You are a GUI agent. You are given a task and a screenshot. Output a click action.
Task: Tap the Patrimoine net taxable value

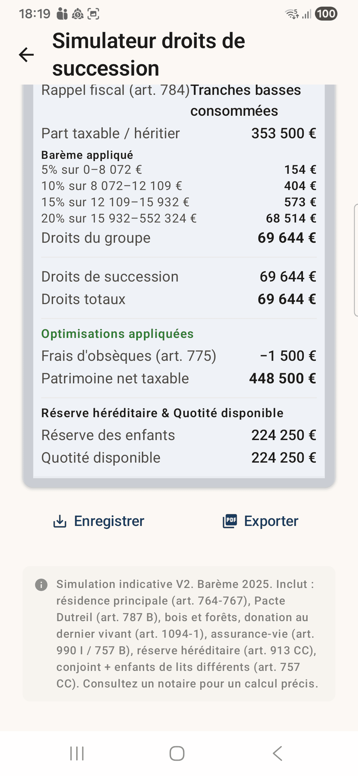pyautogui.click(x=283, y=378)
